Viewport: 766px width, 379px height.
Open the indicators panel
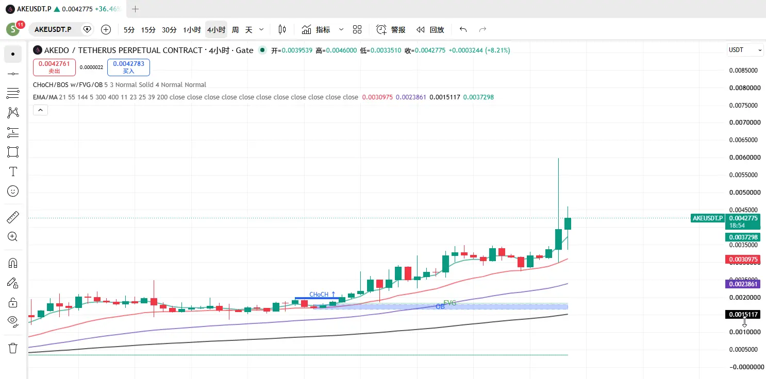[x=316, y=29]
